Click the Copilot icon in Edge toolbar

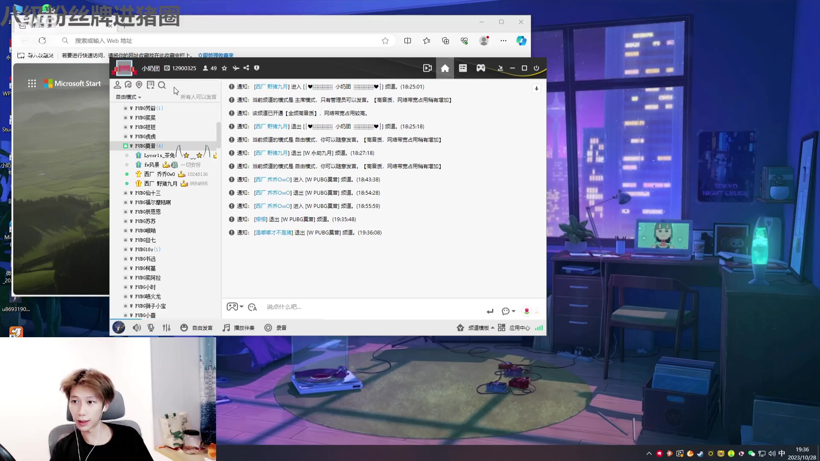(x=521, y=41)
